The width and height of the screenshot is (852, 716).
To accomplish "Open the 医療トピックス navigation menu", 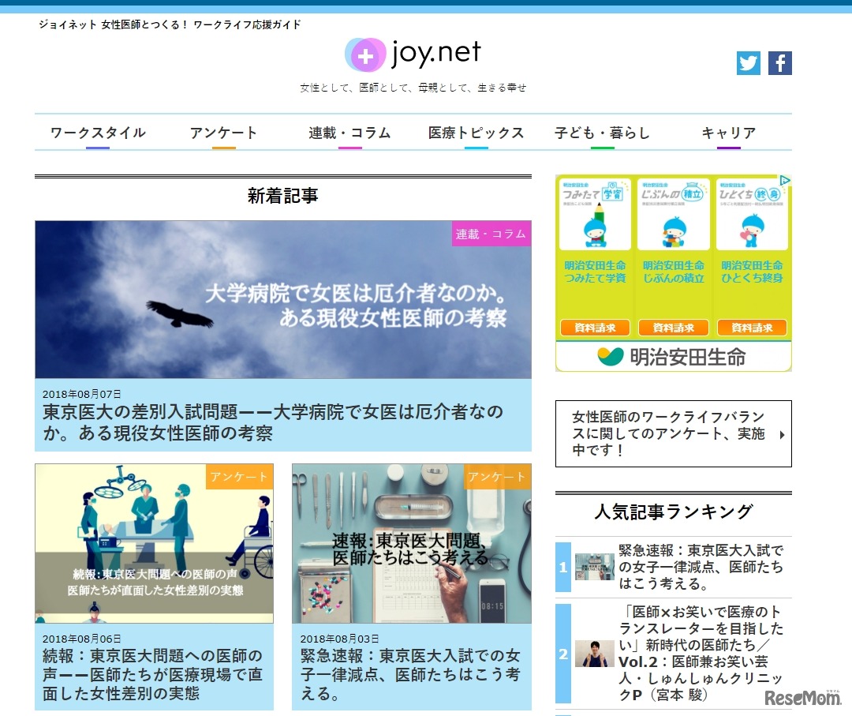I will [476, 133].
